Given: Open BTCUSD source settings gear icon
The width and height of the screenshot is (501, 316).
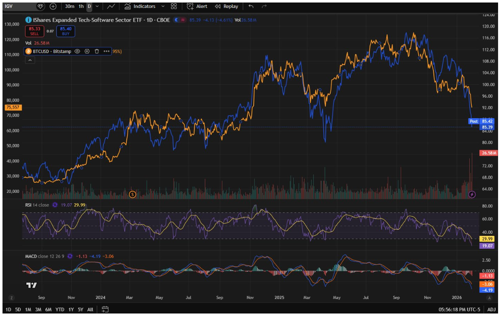Looking at the screenshot, I should tap(87, 51).
